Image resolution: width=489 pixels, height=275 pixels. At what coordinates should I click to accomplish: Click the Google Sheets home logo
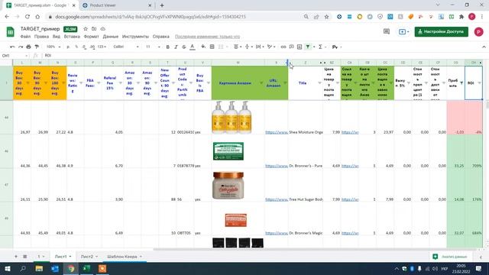[10, 32]
